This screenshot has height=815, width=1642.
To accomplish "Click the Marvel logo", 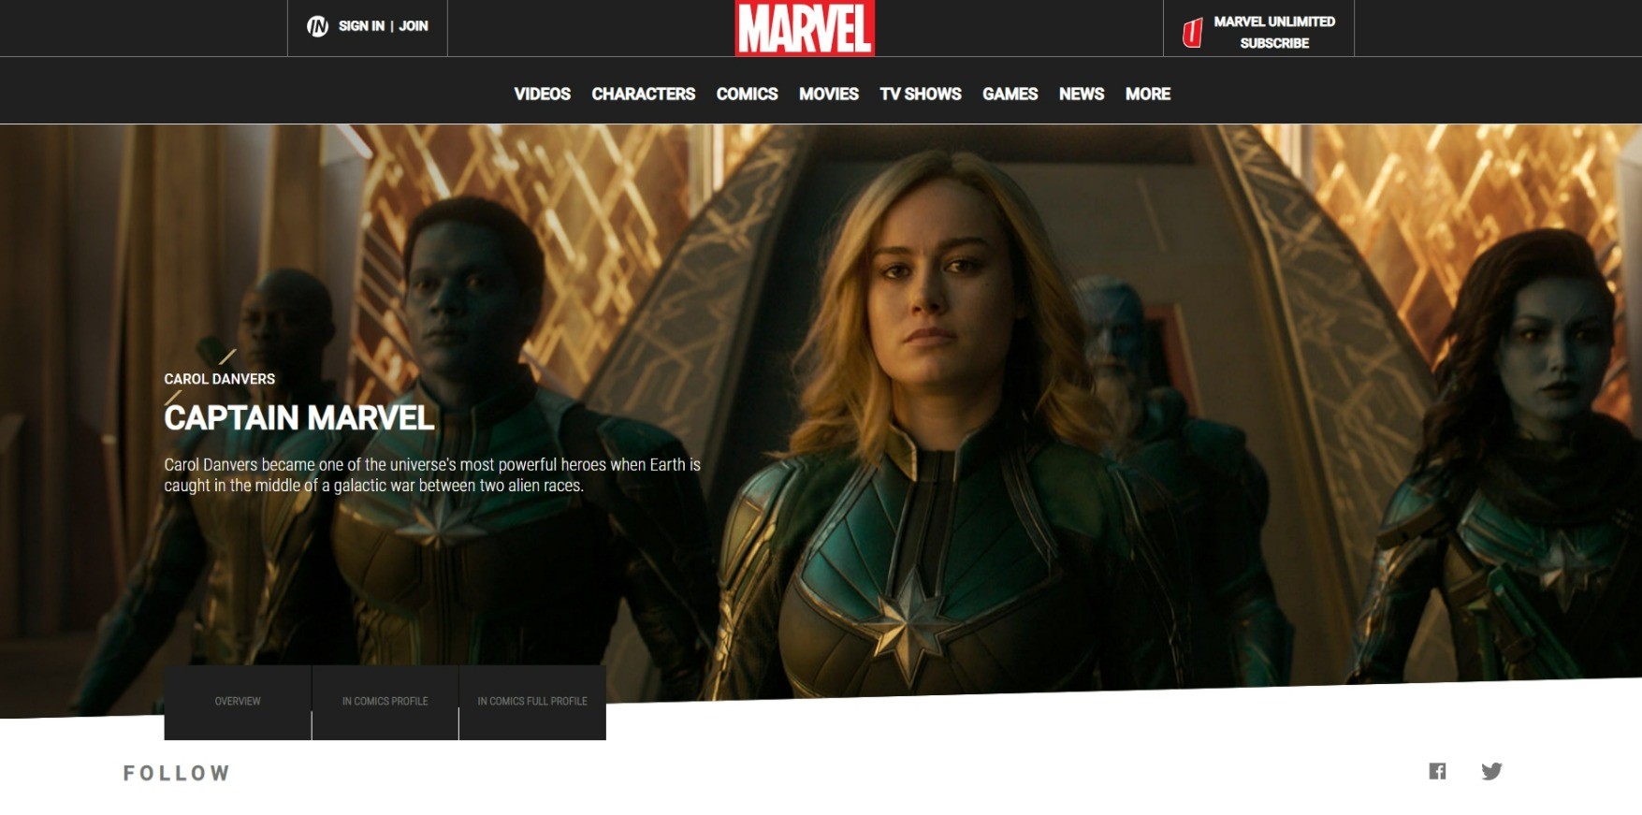I will 805,28.
